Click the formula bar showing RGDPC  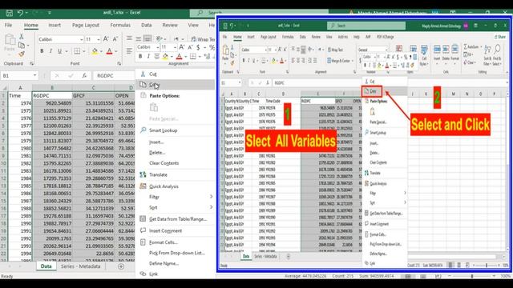(115, 76)
